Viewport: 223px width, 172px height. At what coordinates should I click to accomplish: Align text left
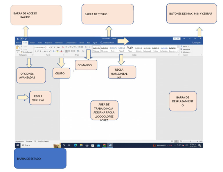[x=66, y=51]
